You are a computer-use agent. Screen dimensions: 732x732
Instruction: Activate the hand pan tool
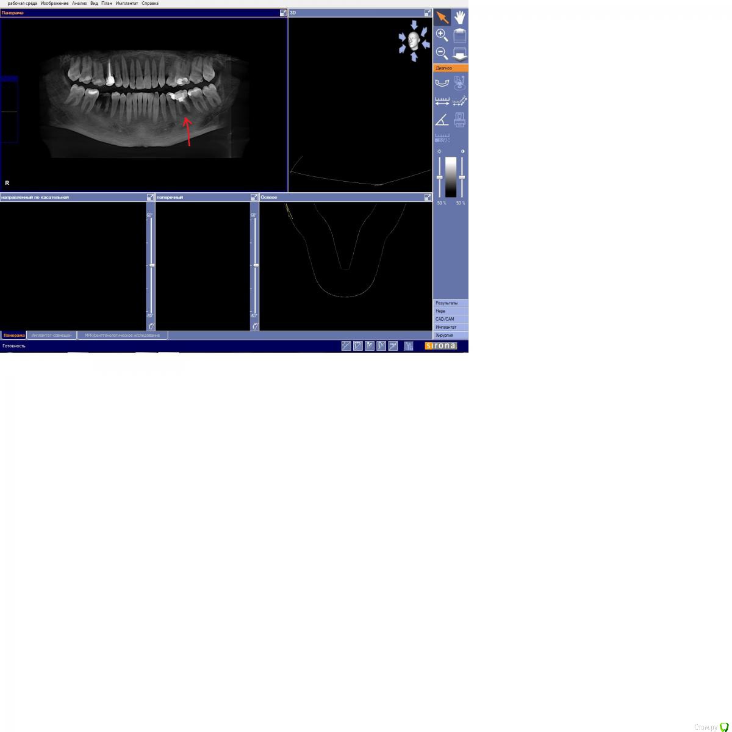(x=460, y=17)
